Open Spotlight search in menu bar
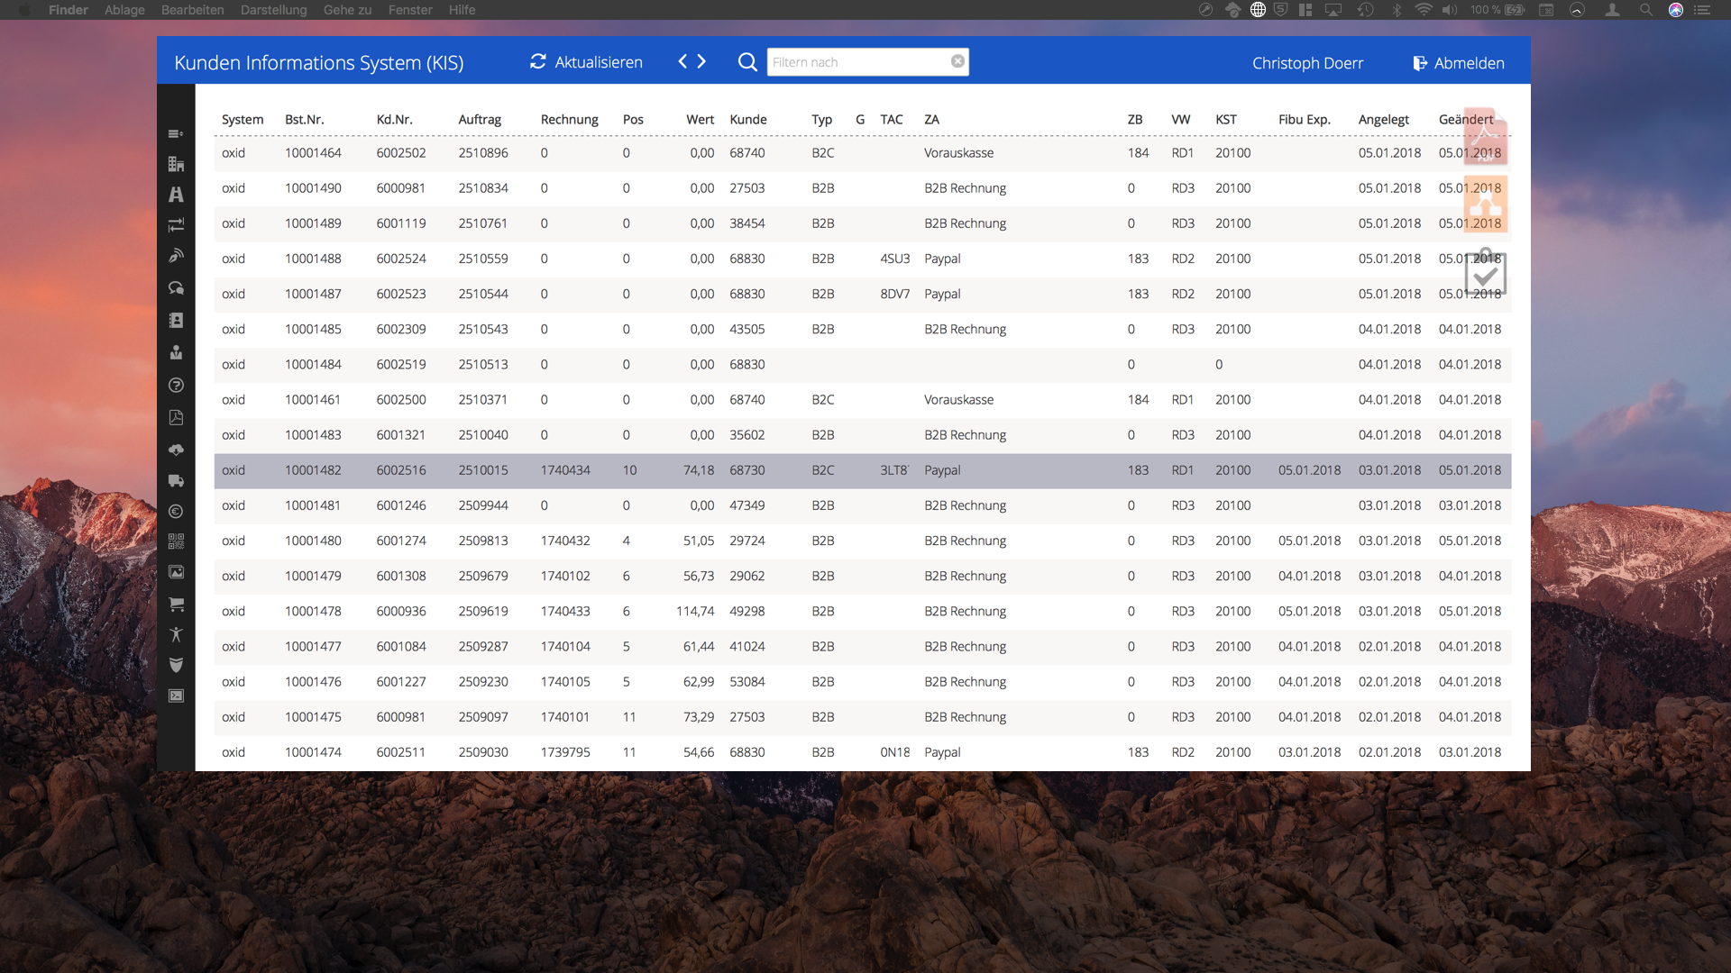The width and height of the screenshot is (1731, 973). tap(1645, 10)
